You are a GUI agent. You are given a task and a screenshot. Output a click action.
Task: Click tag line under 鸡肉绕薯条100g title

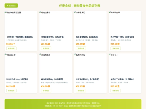click(51, 40)
